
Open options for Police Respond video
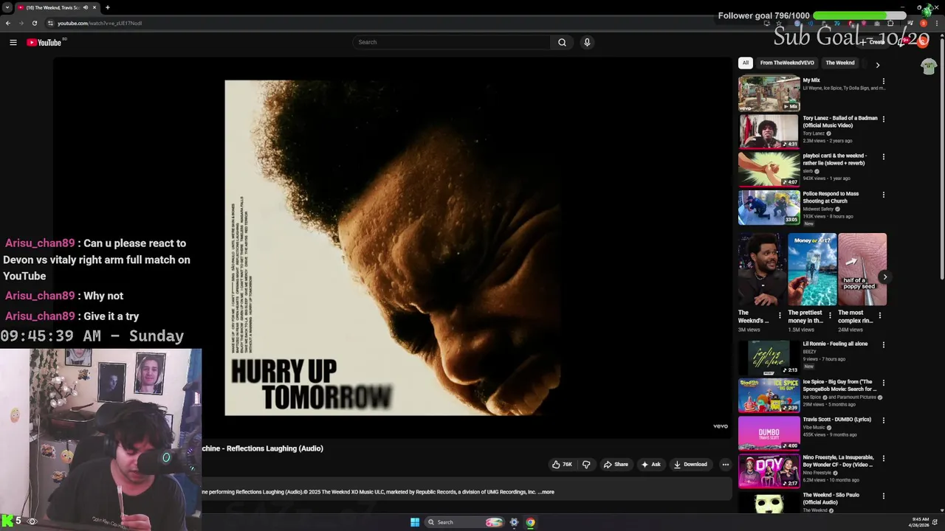(884, 195)
